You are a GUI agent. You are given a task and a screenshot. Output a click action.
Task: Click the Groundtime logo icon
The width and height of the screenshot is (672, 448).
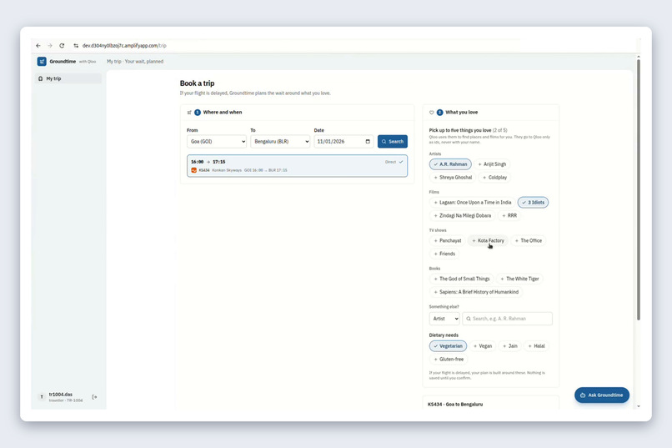pyautogui.click(x=42, y=61)
